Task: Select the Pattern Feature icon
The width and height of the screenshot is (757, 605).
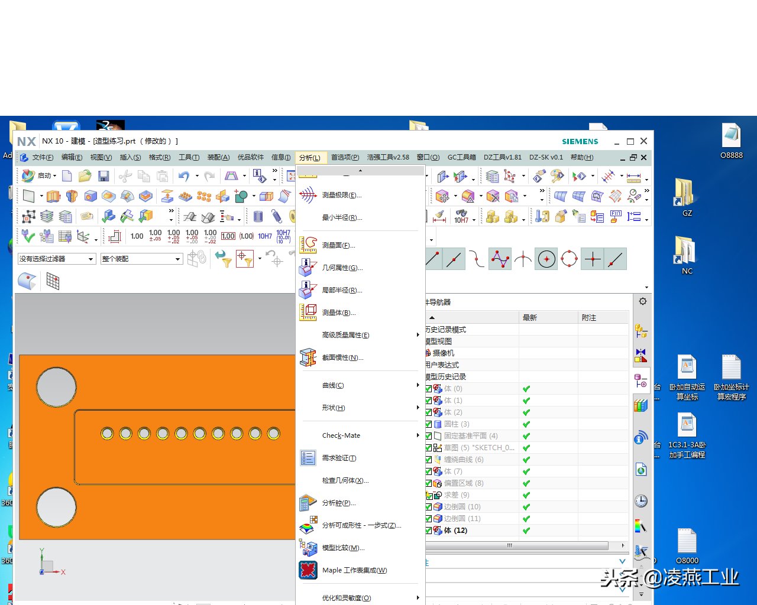Action: pyautogui.click(x=204, y=196)
